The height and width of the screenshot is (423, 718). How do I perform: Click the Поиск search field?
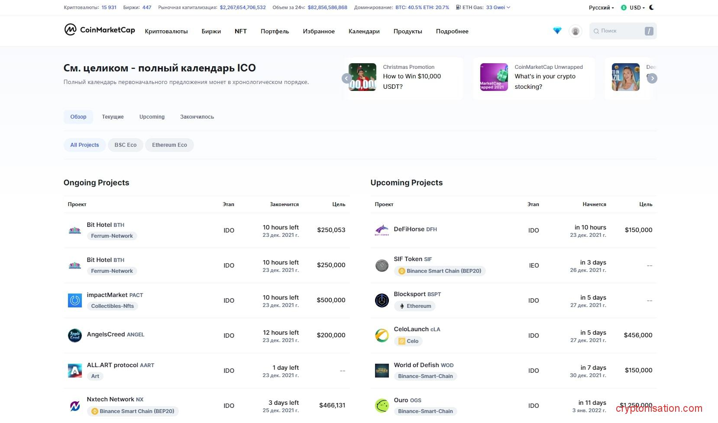coord(618,31)
